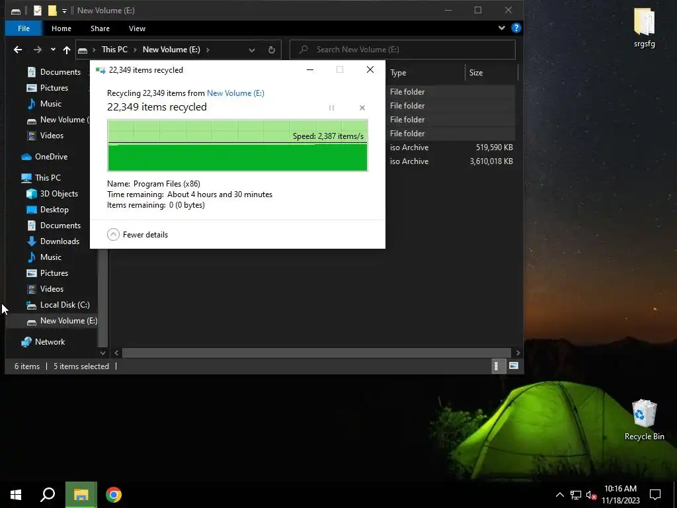The width and height of the screenshot is (677, 508).
Task: Click the New Volume (E:) link in dialog
Action: (236, 93)
